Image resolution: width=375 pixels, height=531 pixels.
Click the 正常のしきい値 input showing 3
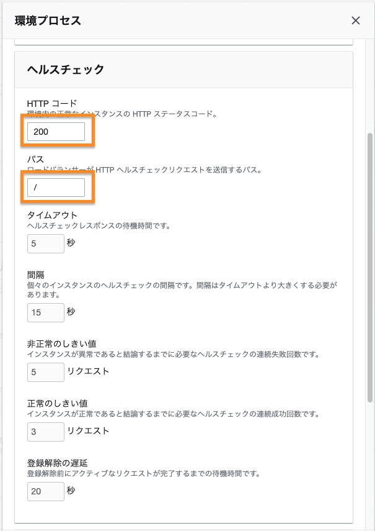46,431
